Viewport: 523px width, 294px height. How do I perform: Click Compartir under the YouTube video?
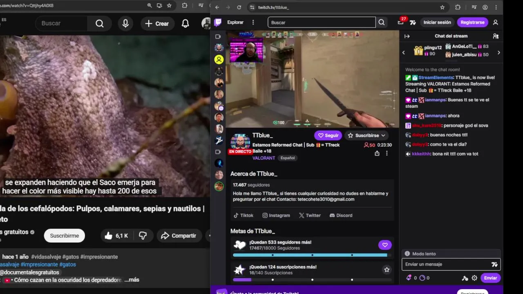(x=179, y=236)
